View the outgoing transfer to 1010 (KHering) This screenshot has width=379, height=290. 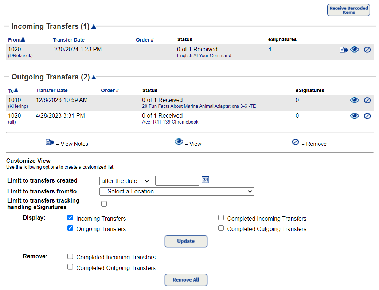pyautogui.click(x=354, y=100)
